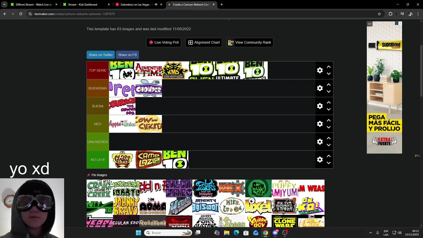Open the Chrome profile avatar
The width and height of the screenshot is (423, 238).
click(x=410, y=14)
